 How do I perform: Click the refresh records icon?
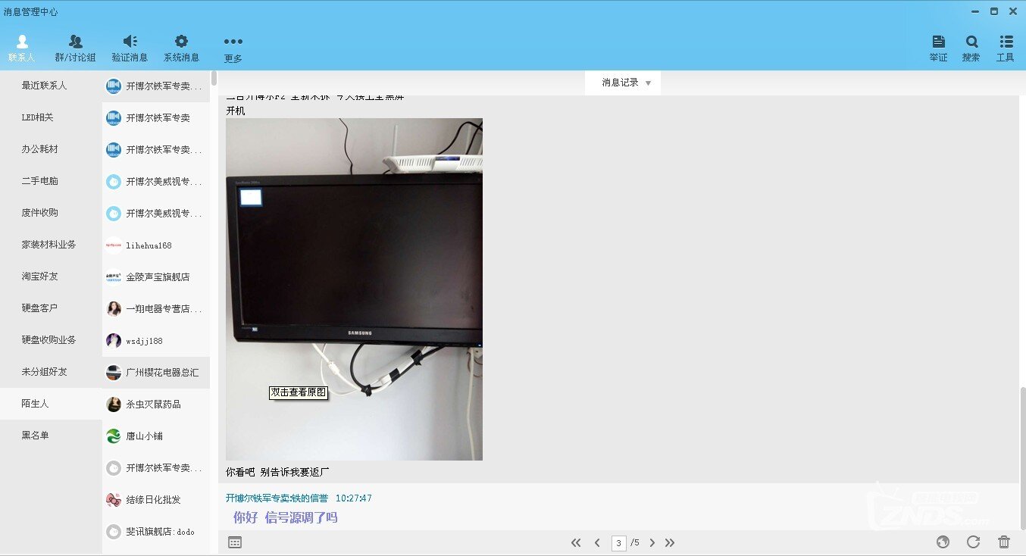(x=974, y=542)
